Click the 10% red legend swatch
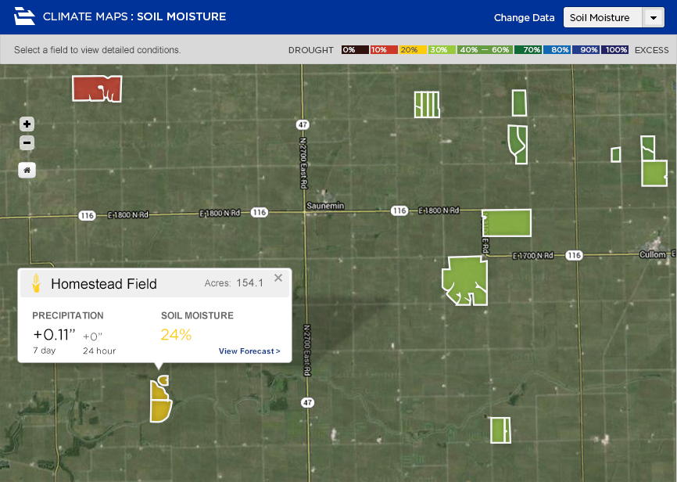The image size is (677, 482). point(383,50)
